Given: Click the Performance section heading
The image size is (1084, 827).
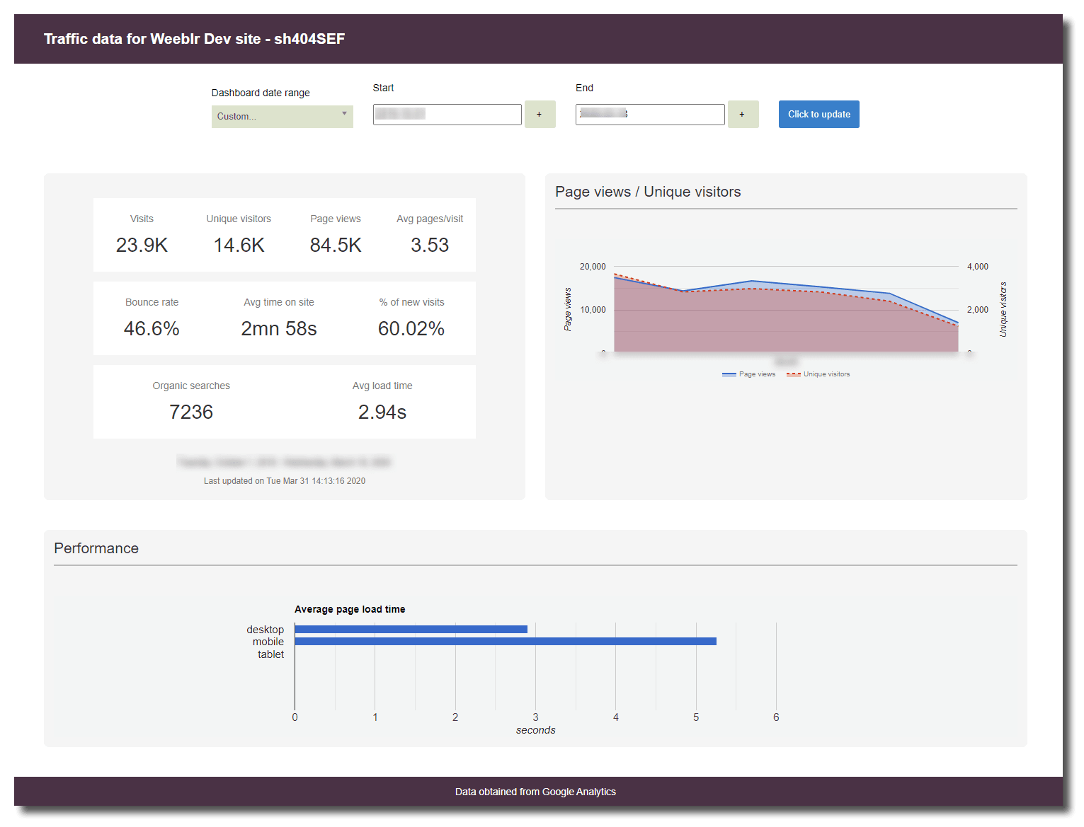Looking at the screenshot, I should coord(96,548).
